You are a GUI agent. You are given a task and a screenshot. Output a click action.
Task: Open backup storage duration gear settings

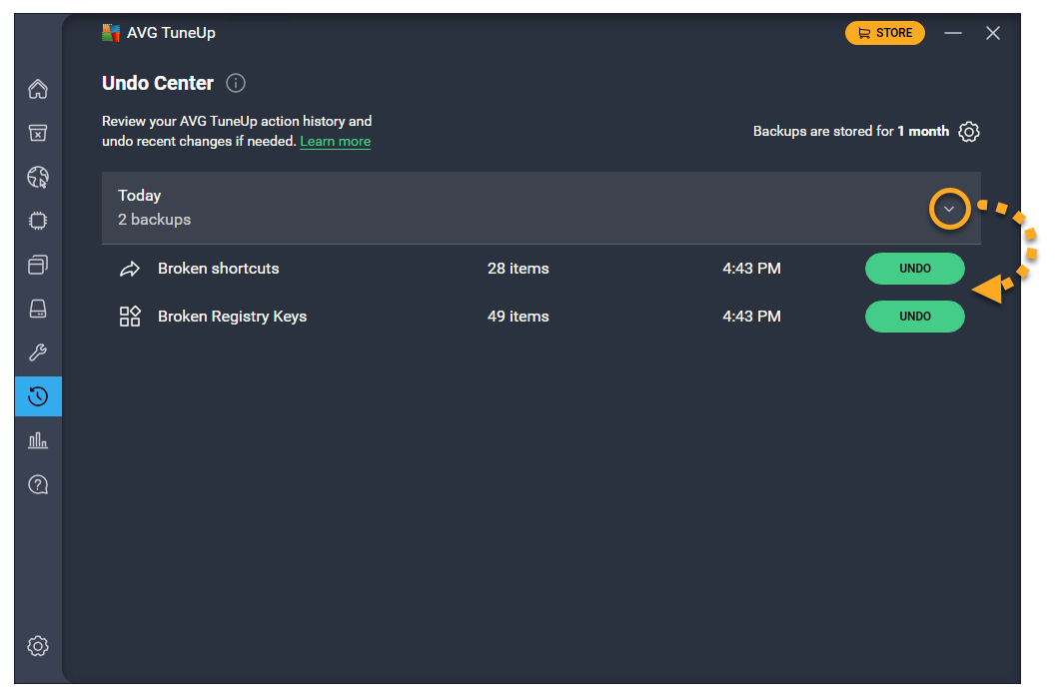click(968, 132)
